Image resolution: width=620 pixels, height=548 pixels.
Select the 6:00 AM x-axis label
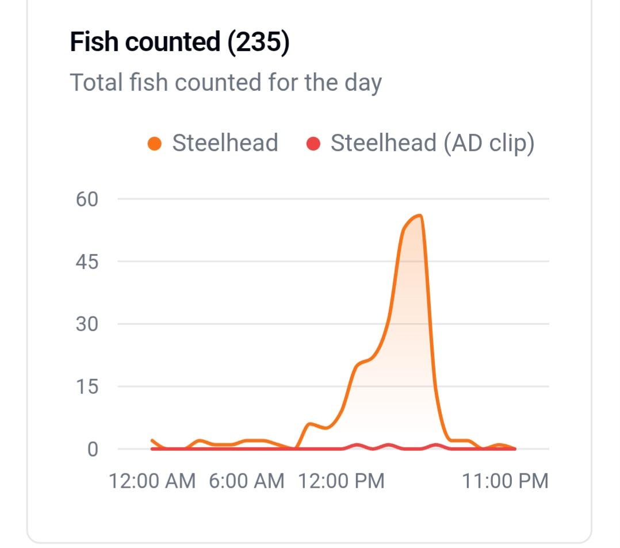pyautogui.click(x=247, y=481)
